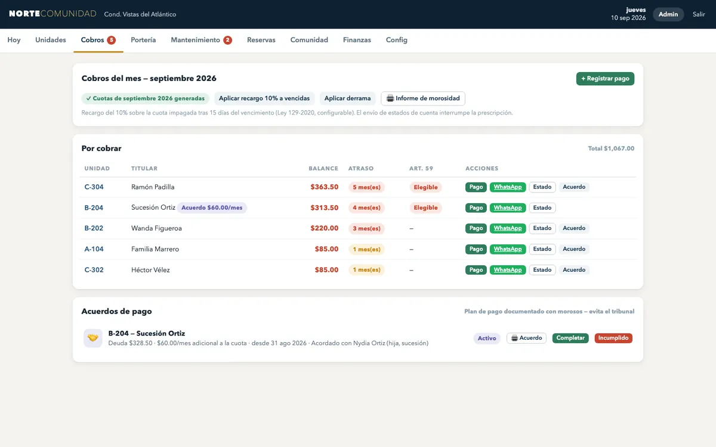Viewport: 716px width, 447px height.
Task: Print the B-204 Acuerdo document
Action: coord(526,338)
